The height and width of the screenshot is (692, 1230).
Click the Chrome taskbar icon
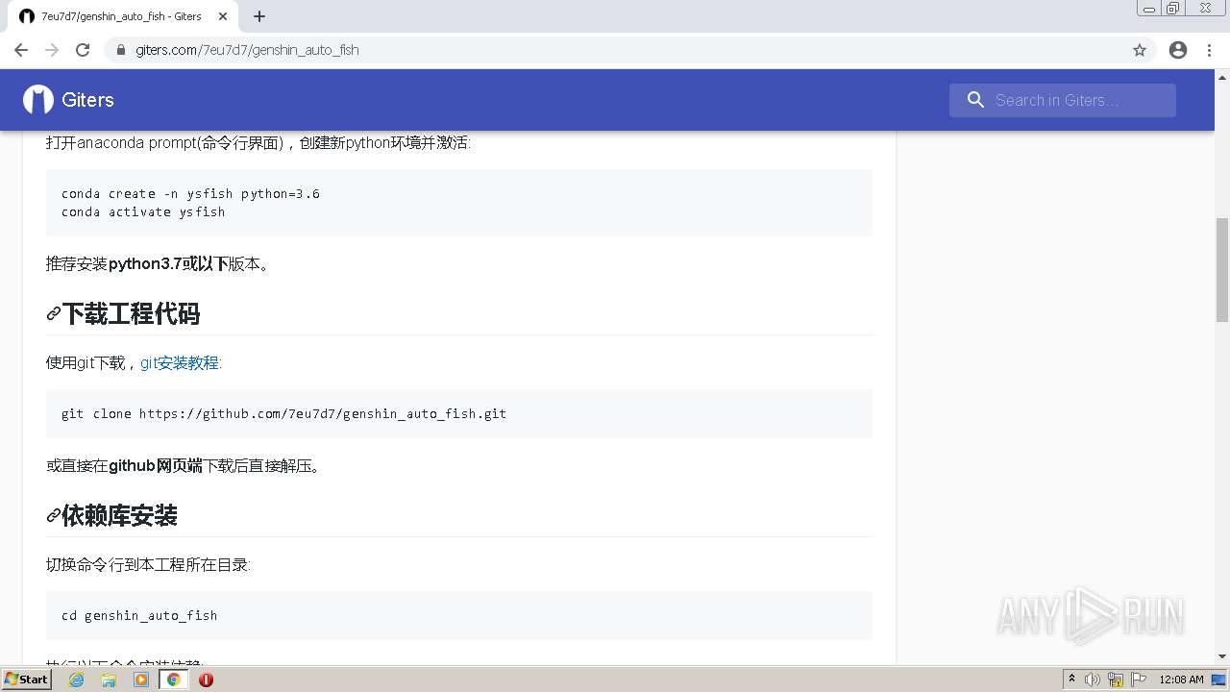[x=173, y=680]
